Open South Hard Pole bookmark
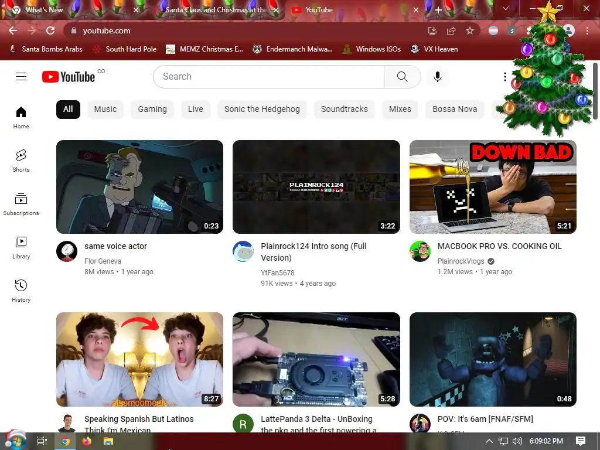The image size is (600, 450). click(x=125, y=49)
